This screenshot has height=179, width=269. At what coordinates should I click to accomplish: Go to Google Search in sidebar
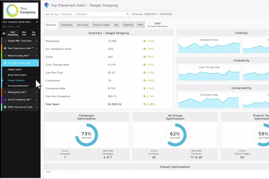15,70
